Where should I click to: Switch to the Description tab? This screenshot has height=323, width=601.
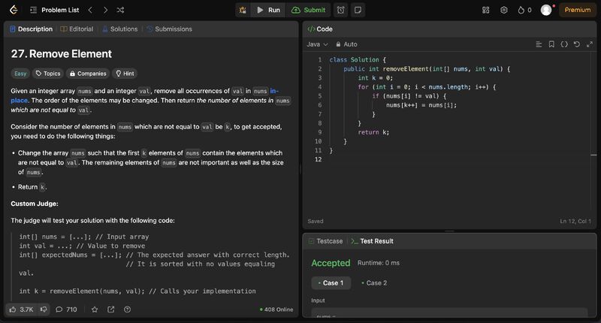(x=31, y=29)
